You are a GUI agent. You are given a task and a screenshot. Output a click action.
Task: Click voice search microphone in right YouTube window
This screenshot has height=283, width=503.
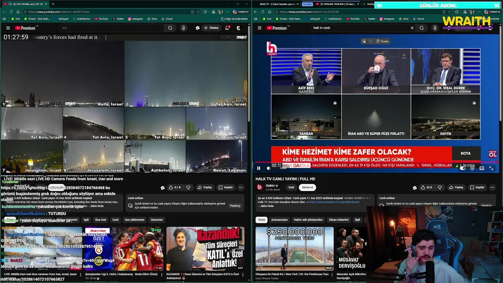pos(435,28)
